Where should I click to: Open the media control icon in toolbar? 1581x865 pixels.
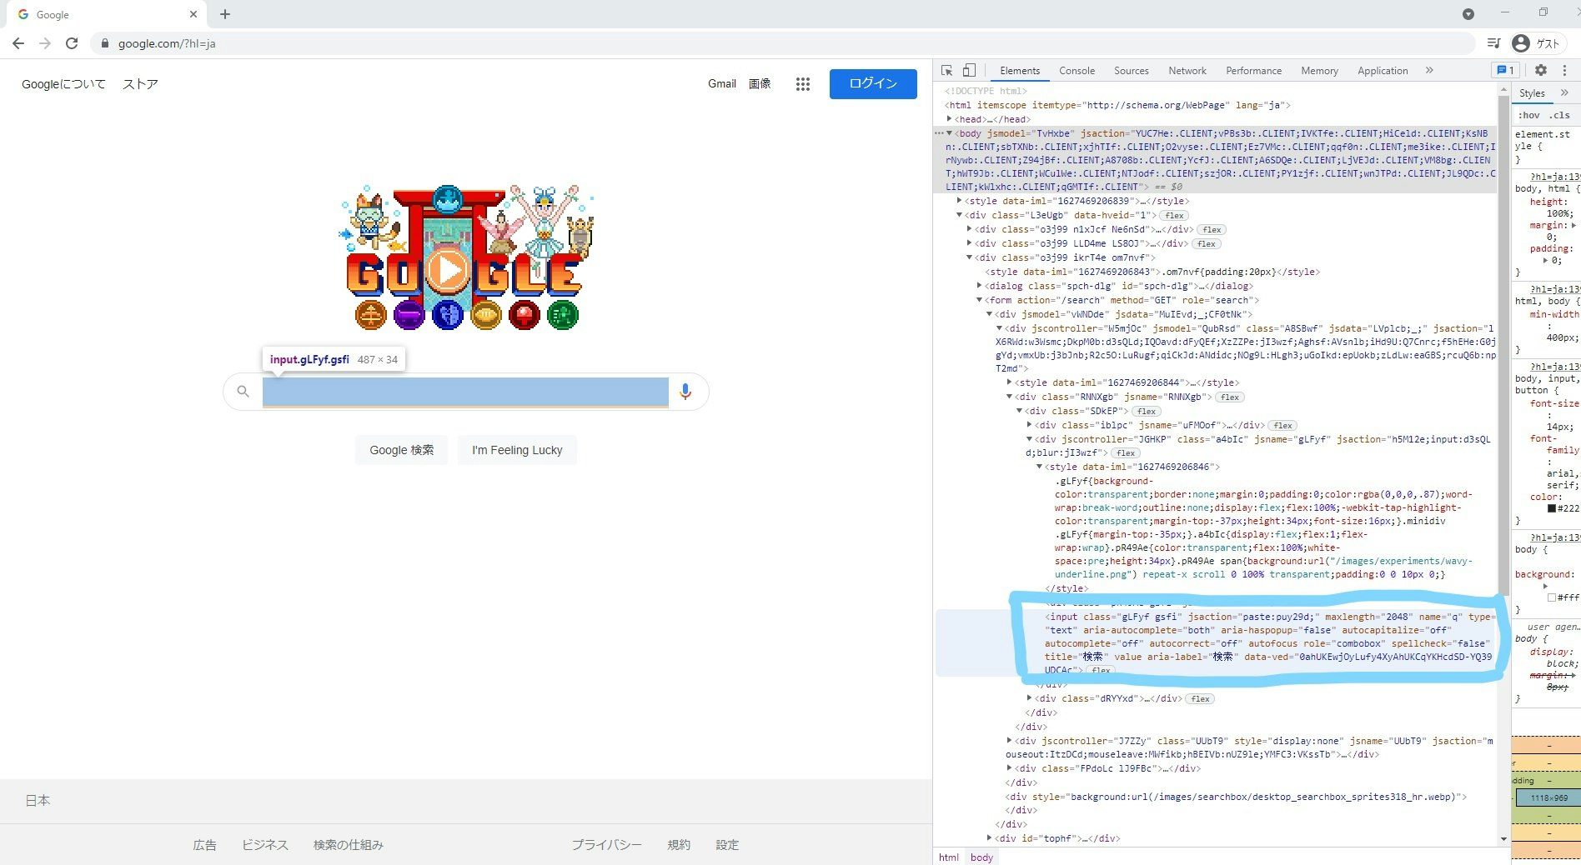[1493, 43]
